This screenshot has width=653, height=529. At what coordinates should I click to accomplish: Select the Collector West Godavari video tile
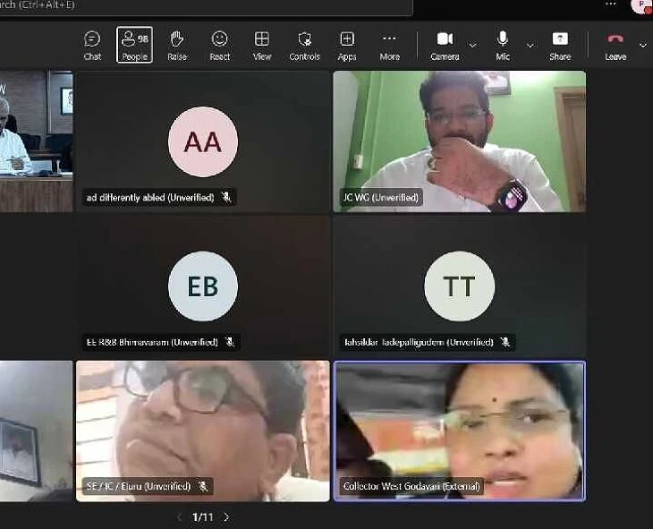(x=459, y=430)
